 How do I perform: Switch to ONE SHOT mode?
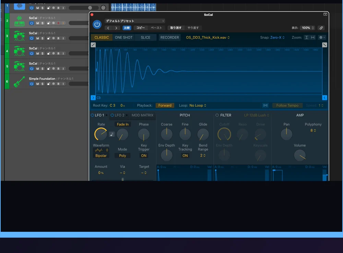coord(123,38)
